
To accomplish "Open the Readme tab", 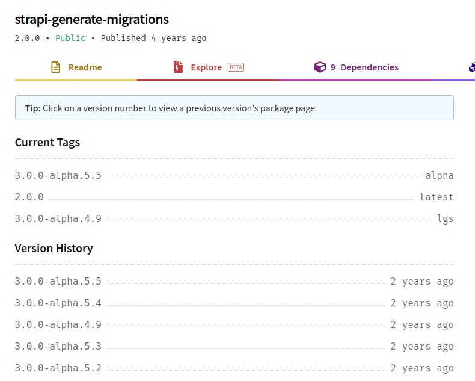I will pos(76,67).
